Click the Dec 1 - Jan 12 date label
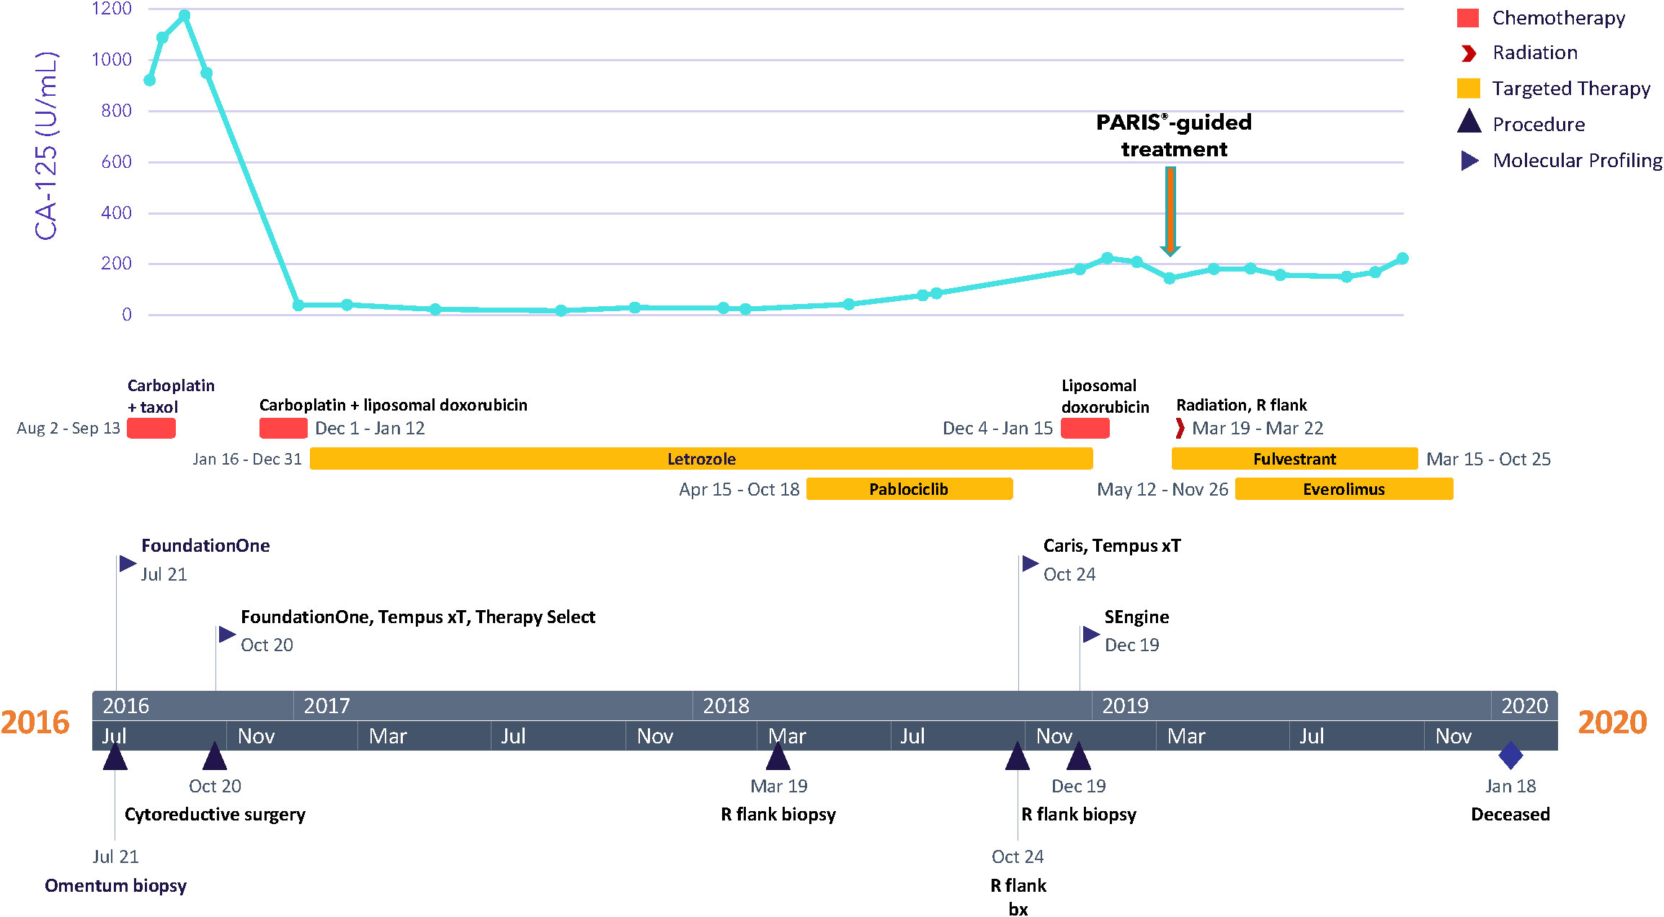1664x917 pixels. (370, 428)
